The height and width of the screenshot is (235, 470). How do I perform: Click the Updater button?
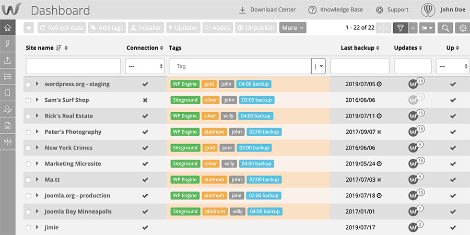pyautogui.click(x=183, y=28)
